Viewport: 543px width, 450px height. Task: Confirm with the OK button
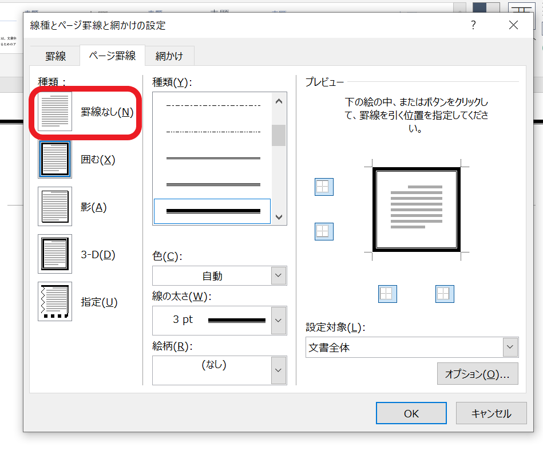[x=411, y=413]
